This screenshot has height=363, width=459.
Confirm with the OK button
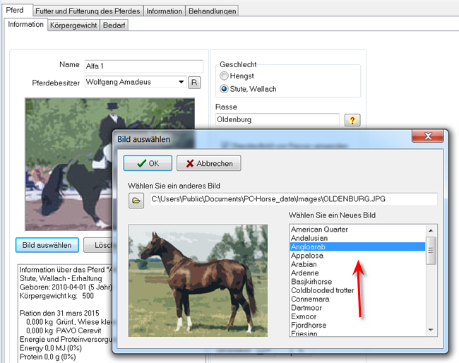[x=148, y=163]
